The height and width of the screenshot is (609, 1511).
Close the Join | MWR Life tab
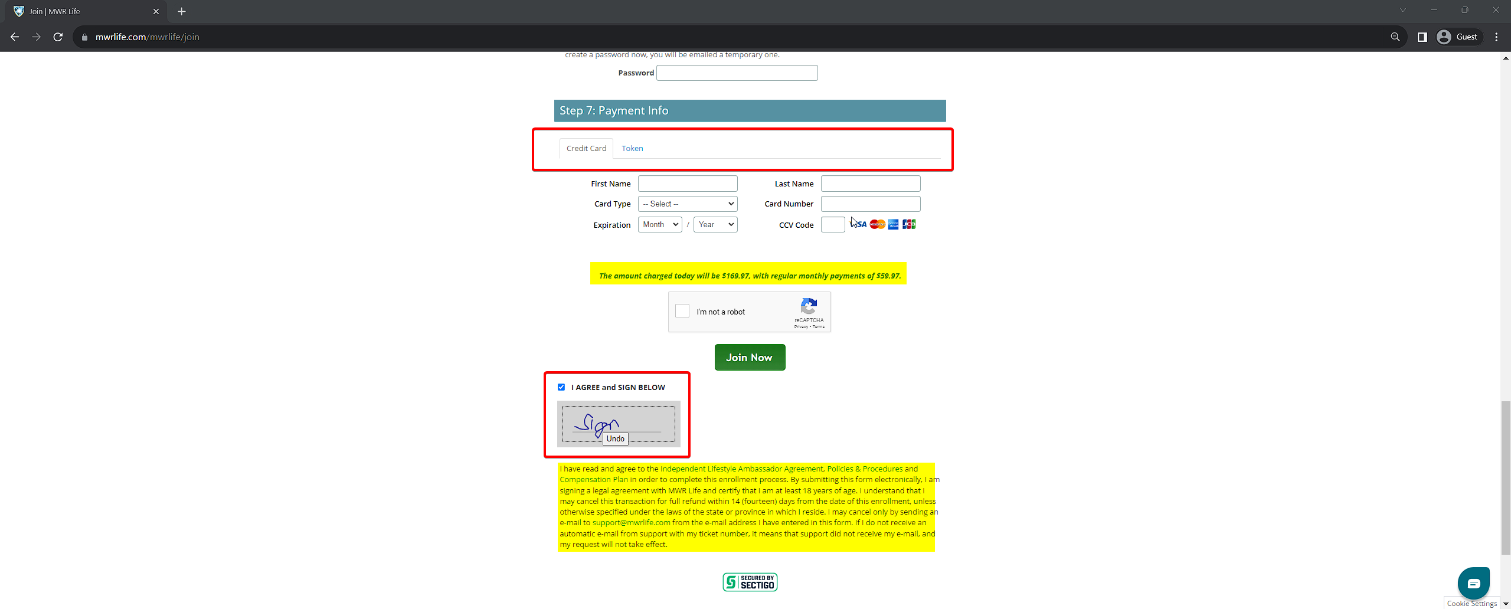pos(156,11)
